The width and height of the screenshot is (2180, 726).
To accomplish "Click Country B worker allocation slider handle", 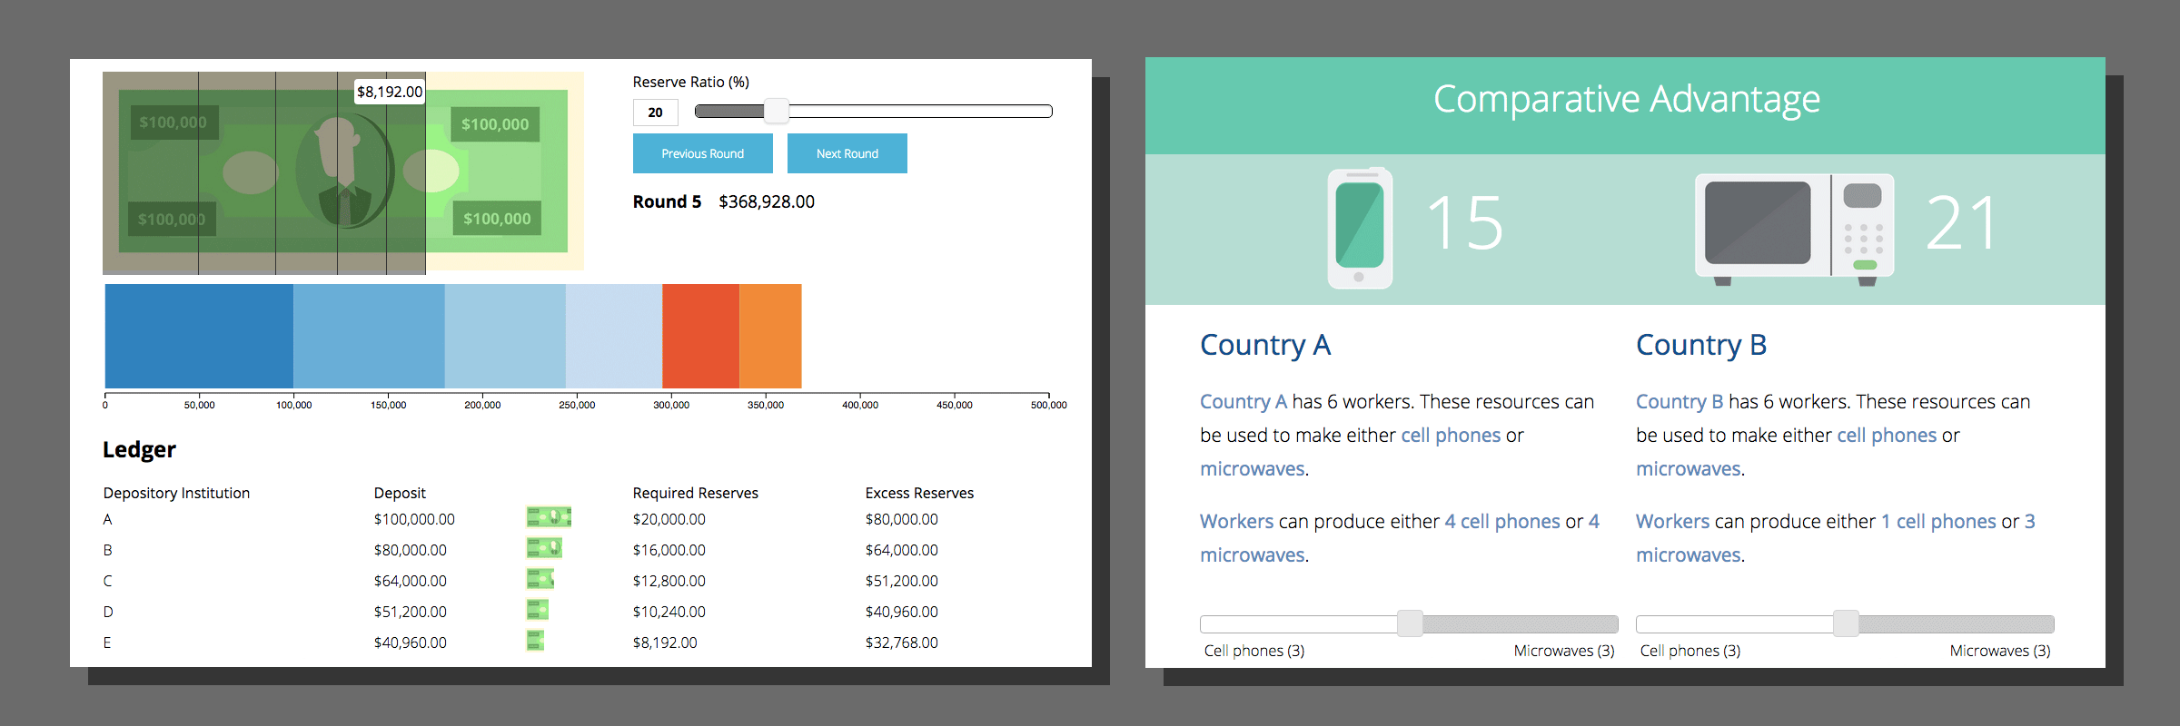I will point(1846,623).
